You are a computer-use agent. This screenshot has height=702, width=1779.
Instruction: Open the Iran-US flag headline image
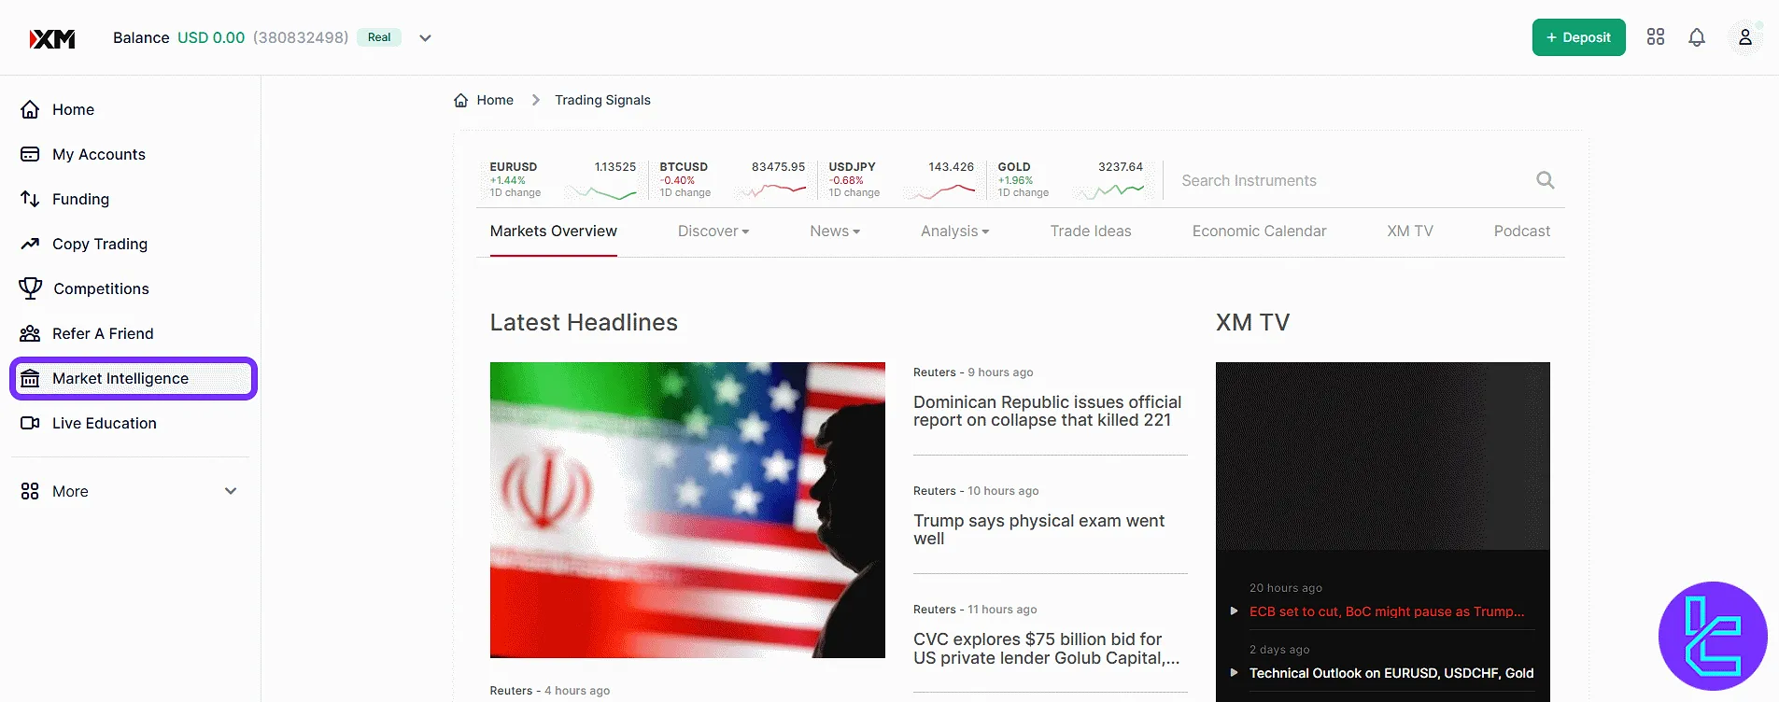click(x=687, y=510)
